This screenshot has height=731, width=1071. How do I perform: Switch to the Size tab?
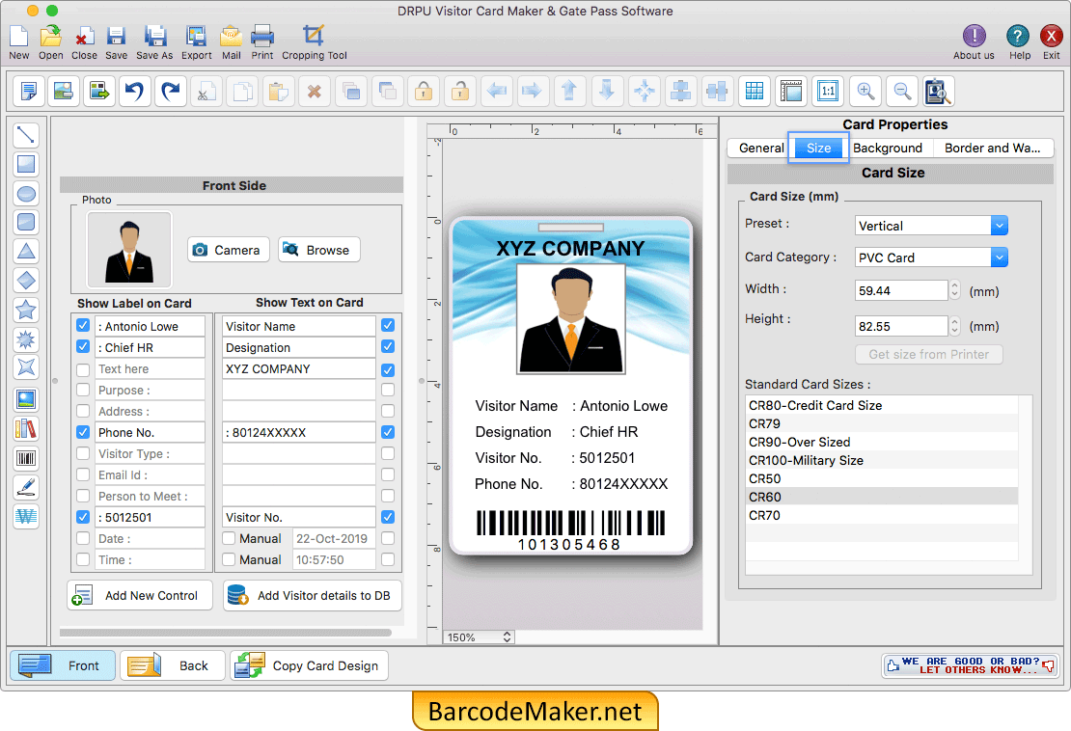click(x=818, y=149)
